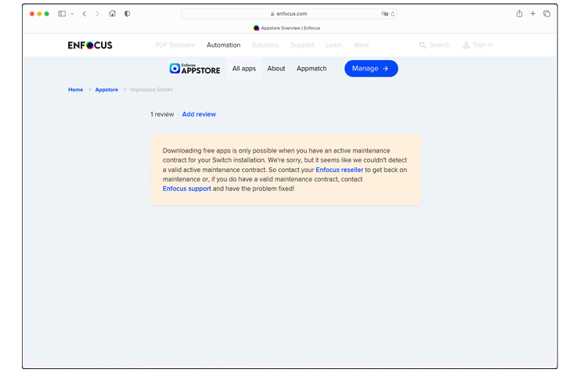
Task: Click the green fullscreen window button
Action: tap(47, 13)
